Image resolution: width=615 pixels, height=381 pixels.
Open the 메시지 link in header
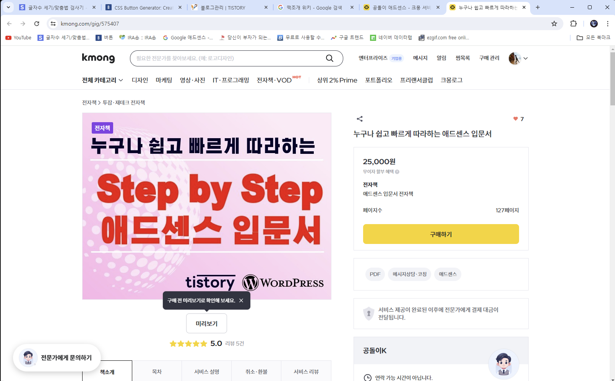click(x=420, y=58)
